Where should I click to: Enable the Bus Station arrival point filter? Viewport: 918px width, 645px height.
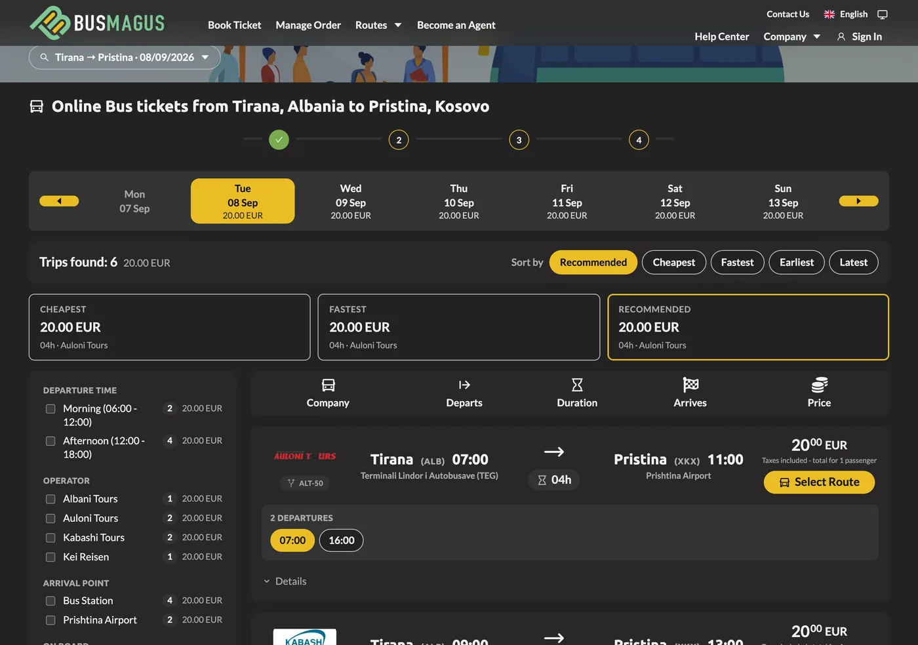tap(50, 601)
